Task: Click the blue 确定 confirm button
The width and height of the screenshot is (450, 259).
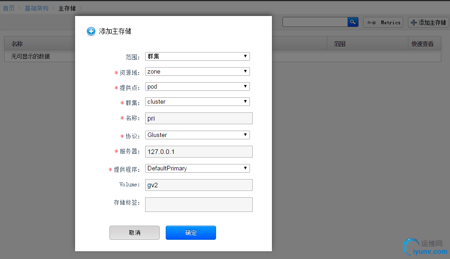Action: point(191,233)
